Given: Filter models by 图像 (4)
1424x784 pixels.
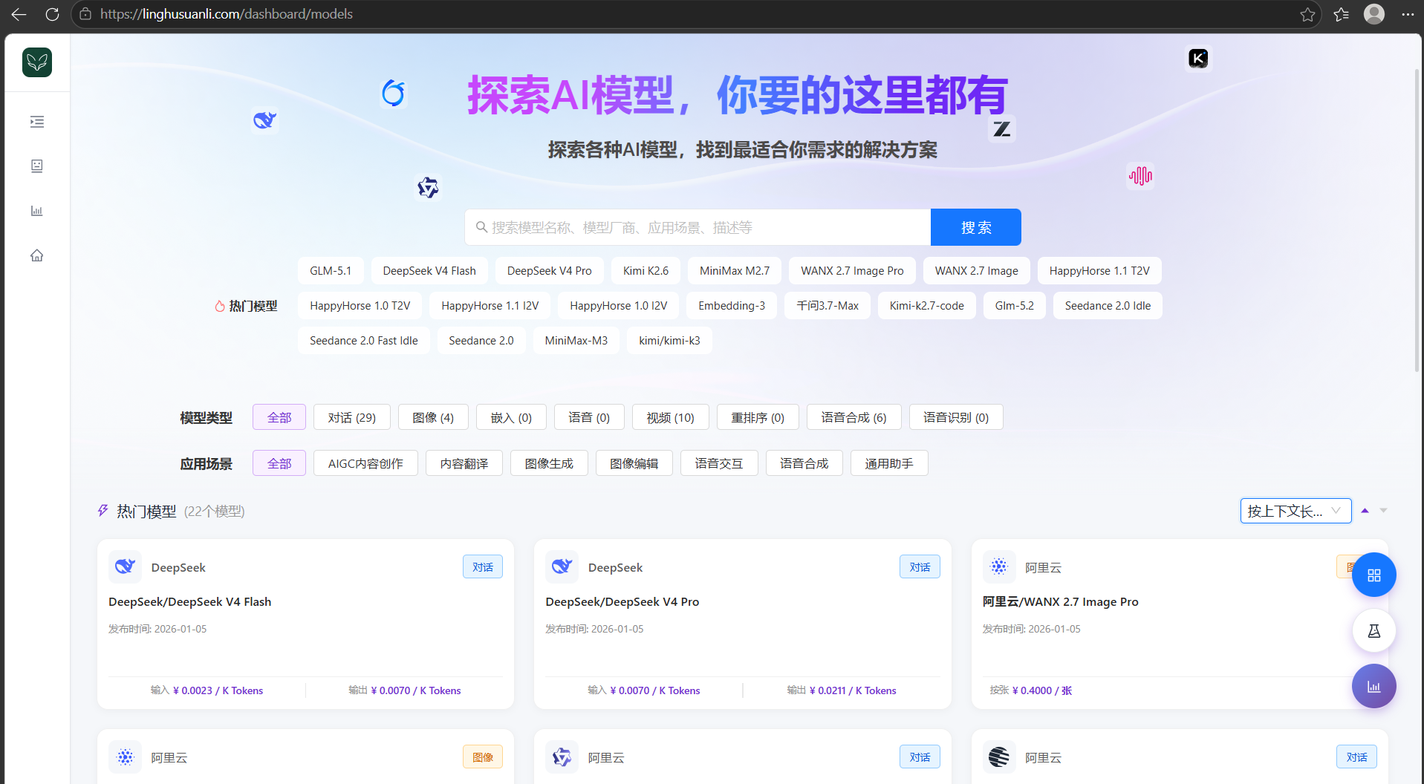Looking at the screenshot, I should click(x=433, y=417).
